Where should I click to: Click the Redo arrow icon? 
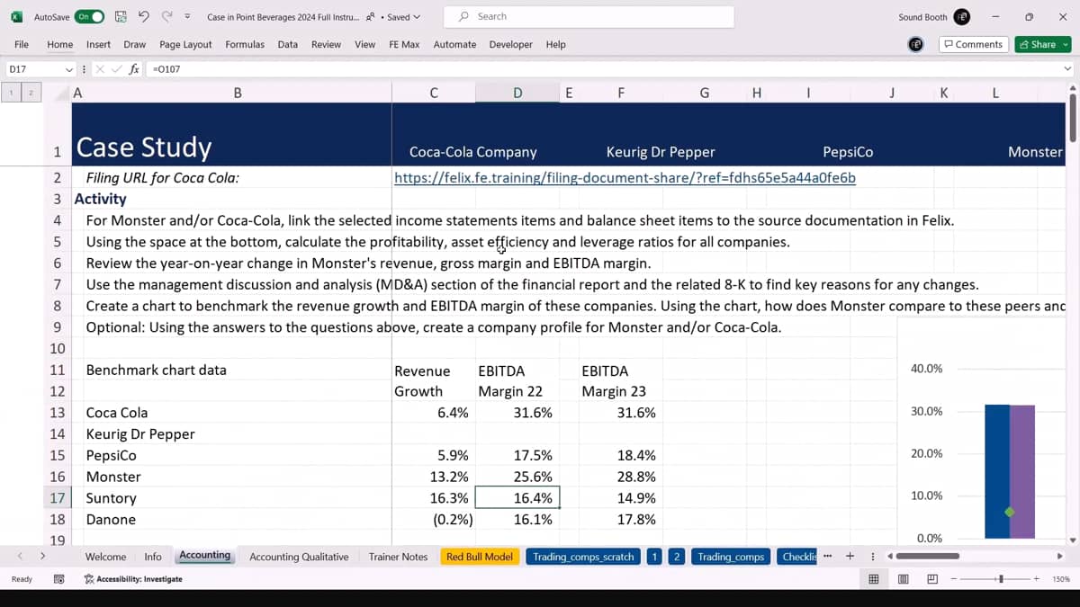[x=166, y=17]
